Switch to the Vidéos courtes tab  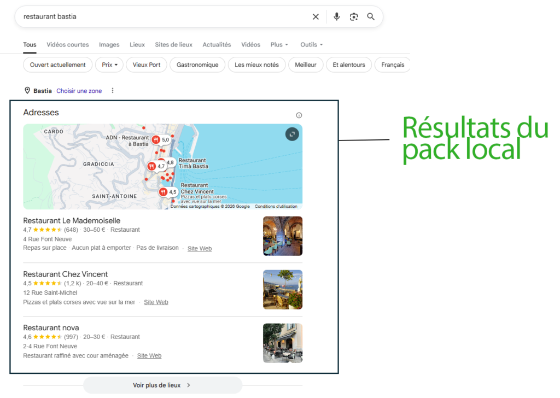coord(67,45)
